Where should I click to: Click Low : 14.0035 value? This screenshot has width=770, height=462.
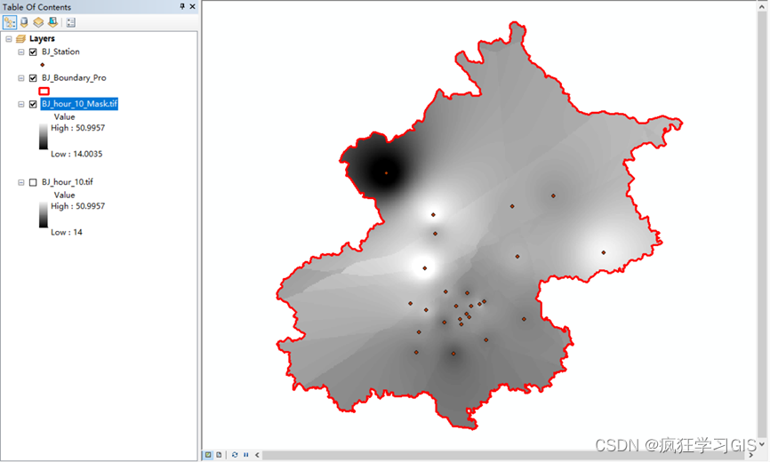tap(76, 154)
